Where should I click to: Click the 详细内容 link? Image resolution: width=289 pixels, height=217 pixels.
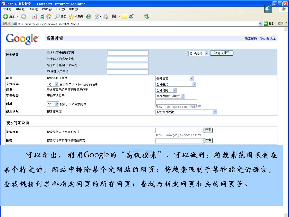point(195,107)
